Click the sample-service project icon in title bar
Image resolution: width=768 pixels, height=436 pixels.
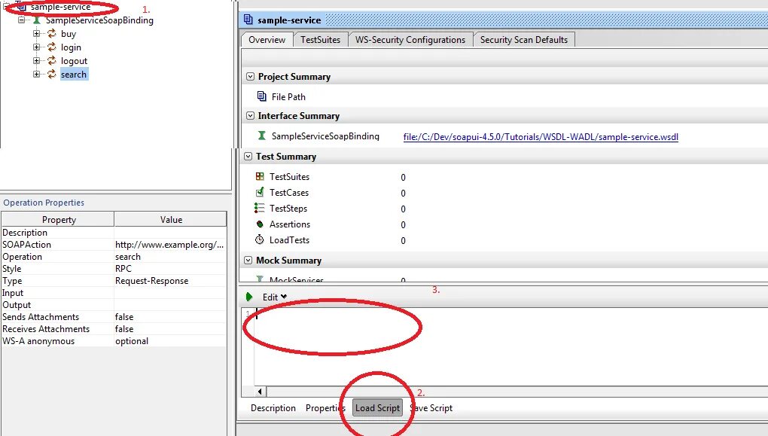tap(248, 20)
